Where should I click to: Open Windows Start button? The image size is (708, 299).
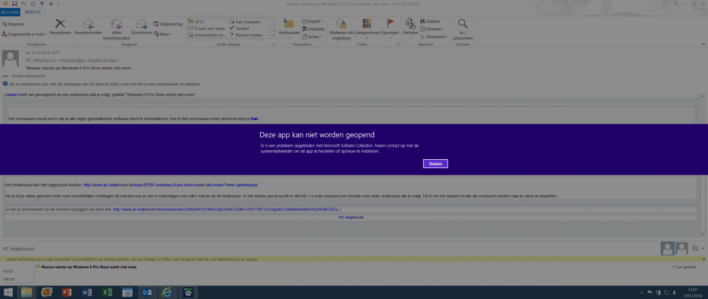9,292
